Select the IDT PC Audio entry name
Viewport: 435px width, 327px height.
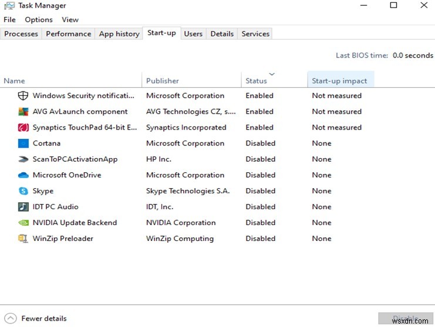tap(56, 207)
